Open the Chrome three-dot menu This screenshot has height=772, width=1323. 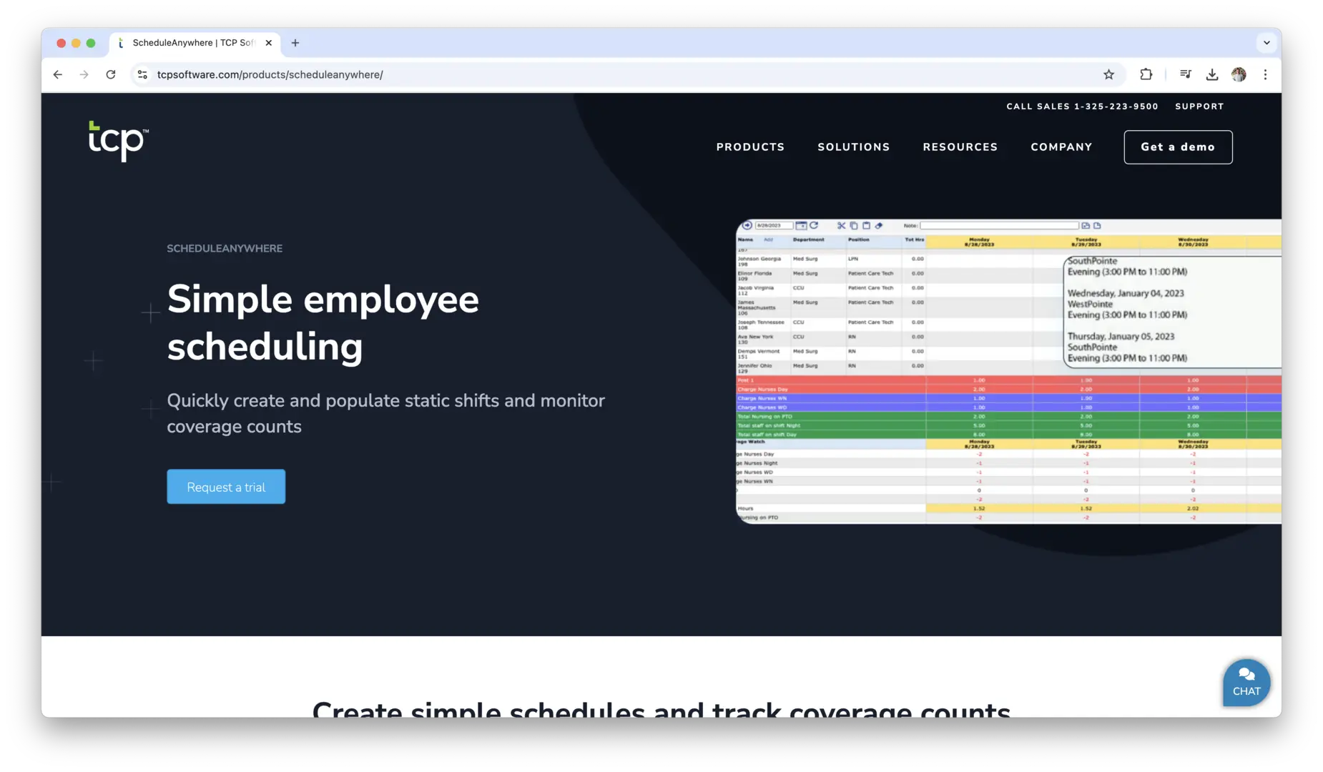1266,74
